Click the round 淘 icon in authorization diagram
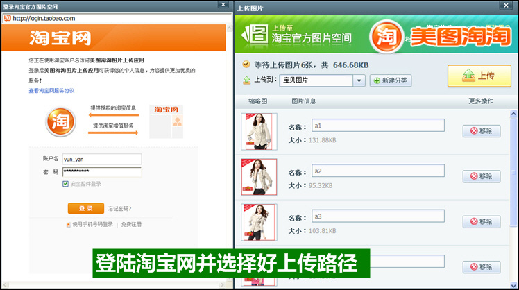Image resolution: width=519 pixels, height=290 pixels. point(60,122)
